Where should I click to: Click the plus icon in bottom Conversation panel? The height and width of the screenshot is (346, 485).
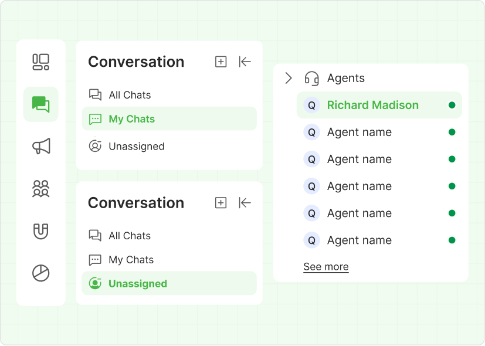221,203
